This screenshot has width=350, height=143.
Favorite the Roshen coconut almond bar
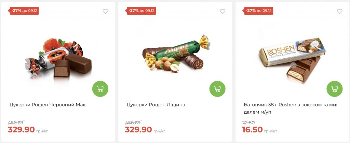tap(340, 11)
